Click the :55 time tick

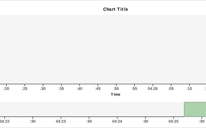point(134,89)
